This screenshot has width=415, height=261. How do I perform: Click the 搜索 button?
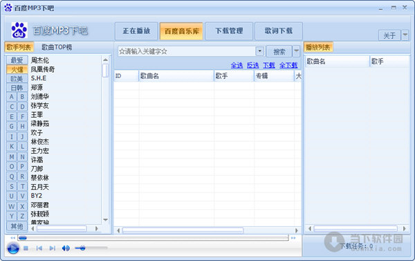[279, 51]
